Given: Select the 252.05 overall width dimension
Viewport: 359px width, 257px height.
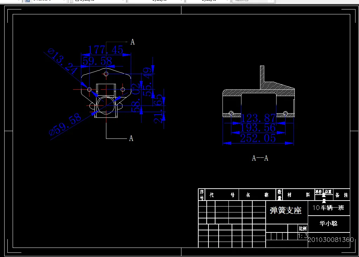Looking at the screenshot, I should [258, 138].
